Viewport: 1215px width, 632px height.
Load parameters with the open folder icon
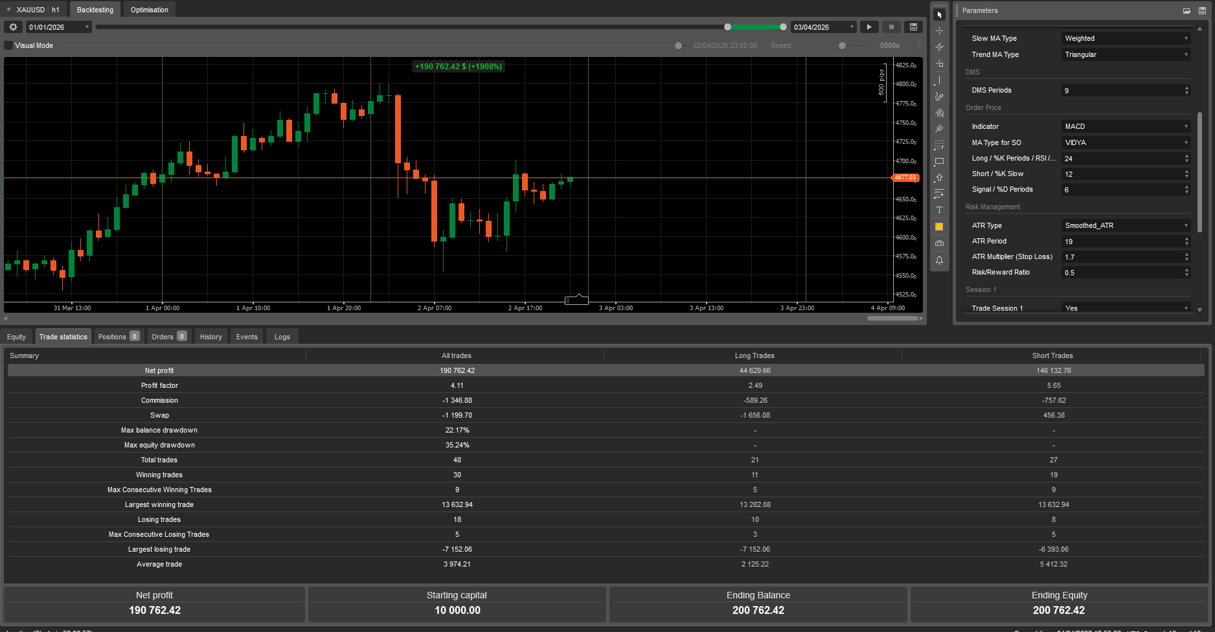click(1187, 11)
